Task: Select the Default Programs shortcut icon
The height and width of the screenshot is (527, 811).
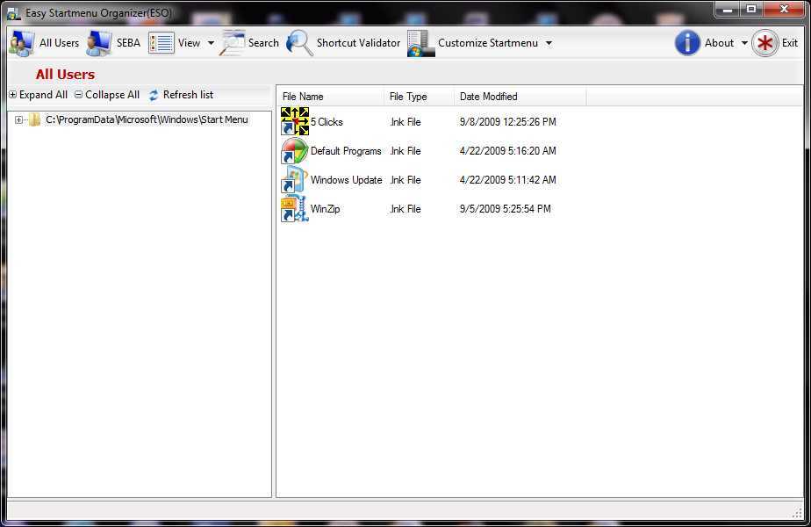Action: pyautogui.click(x=294, y=151)
